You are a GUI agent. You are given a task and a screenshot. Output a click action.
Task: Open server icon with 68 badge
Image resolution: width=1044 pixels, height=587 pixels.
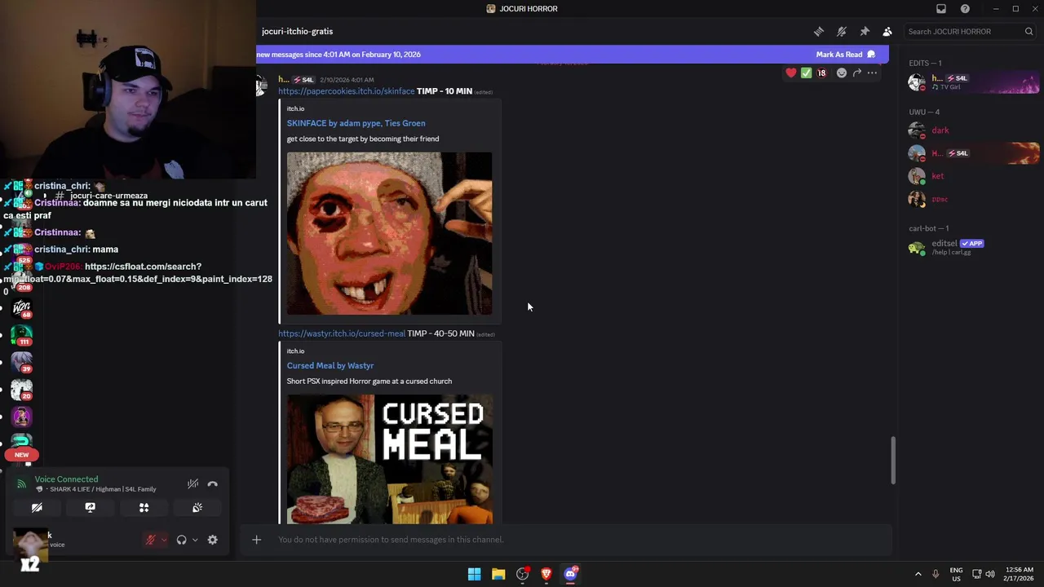pyautogui.click(x=21, y=310)
